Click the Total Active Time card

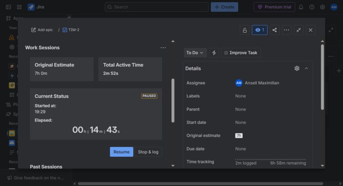coord(130,69)
